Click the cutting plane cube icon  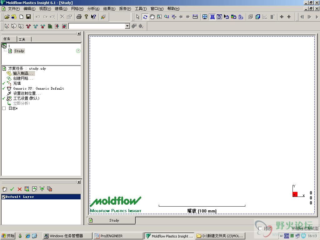pyautogui.click(x=258, y=17)
